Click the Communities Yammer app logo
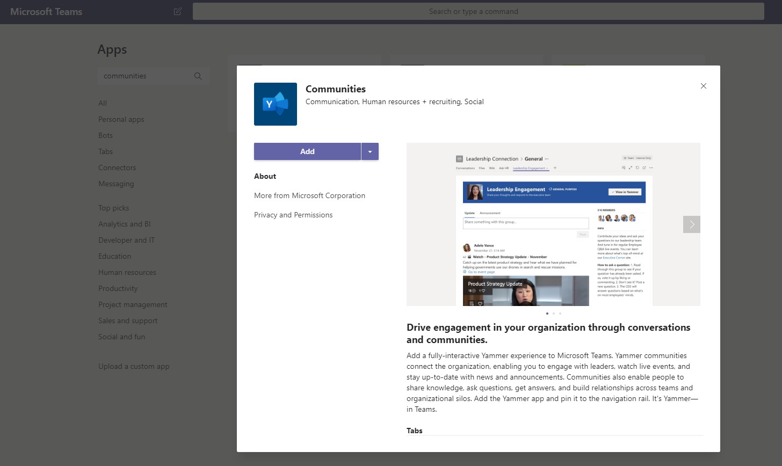 (x=276, y=104)
